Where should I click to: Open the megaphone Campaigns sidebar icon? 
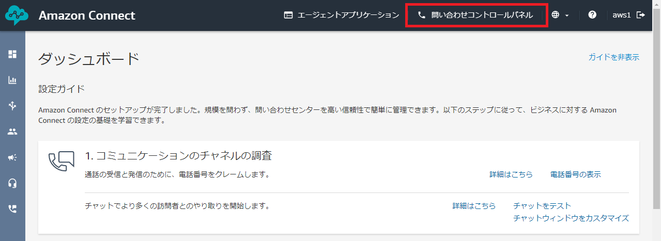12,157
